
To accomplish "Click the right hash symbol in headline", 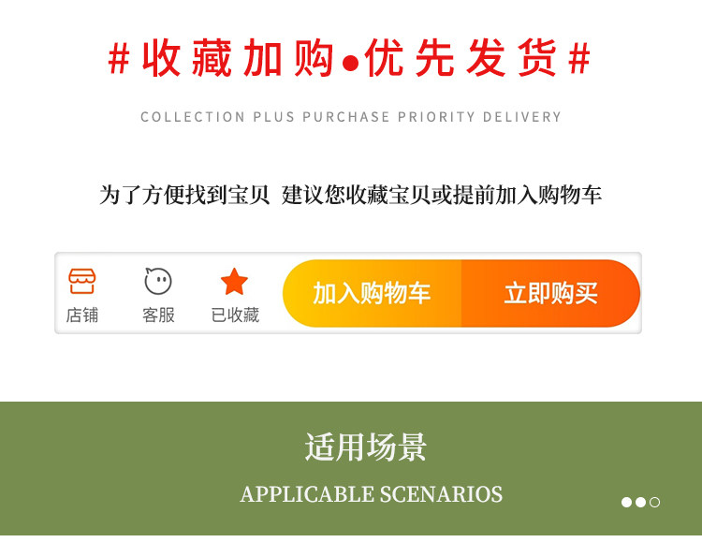I will pos(579,58).
